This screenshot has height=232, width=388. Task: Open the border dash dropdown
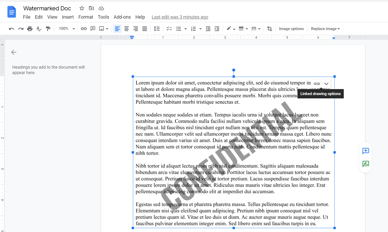click(256, 29)
